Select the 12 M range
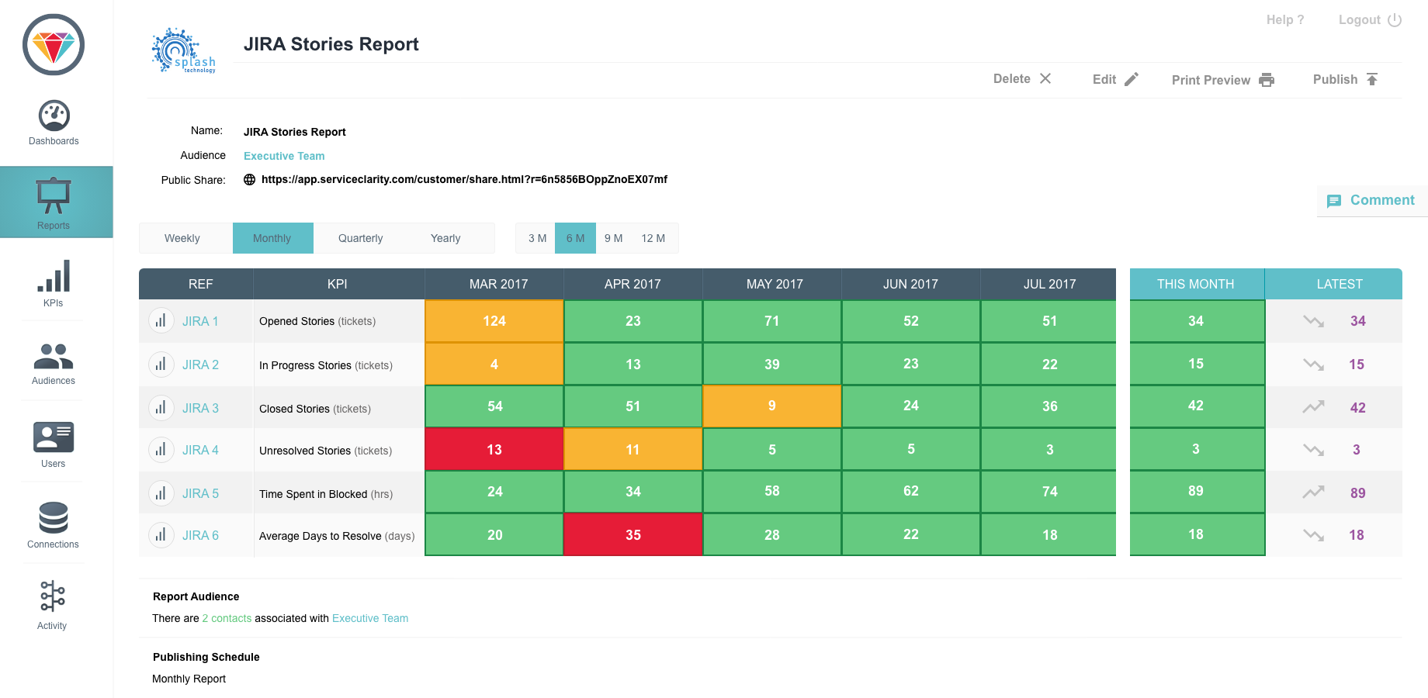The image size is (1428, 698). pos(653,238)
